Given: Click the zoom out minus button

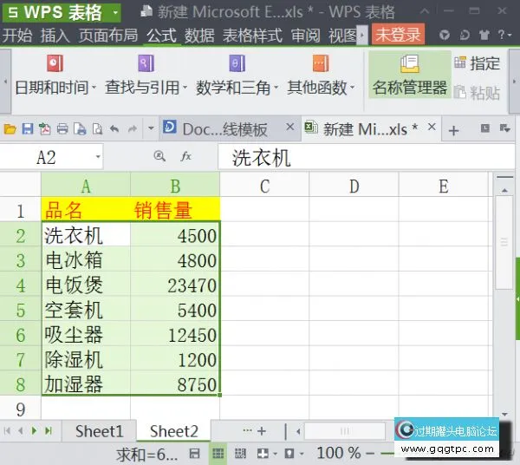Looking at the screenshot, I should [x=370, y=453].
